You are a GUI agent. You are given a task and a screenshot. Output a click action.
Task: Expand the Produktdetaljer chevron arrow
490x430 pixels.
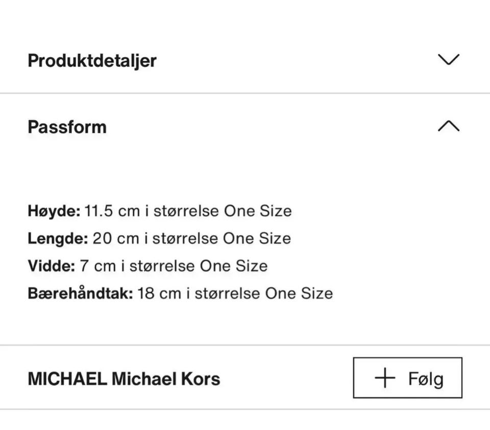coord(448,60)
